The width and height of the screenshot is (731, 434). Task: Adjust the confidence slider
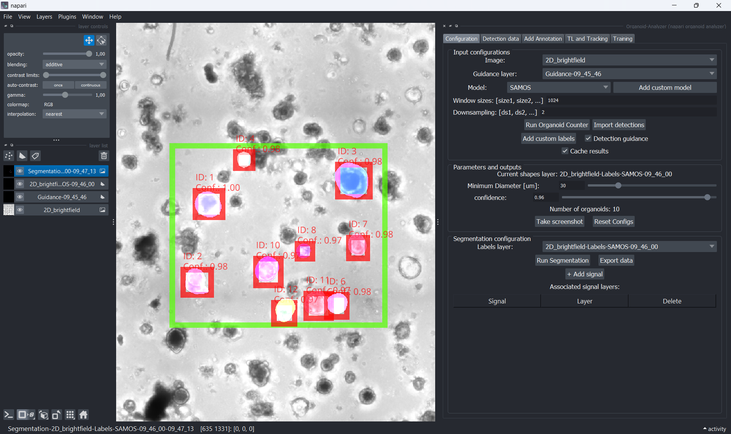[707, 198]
